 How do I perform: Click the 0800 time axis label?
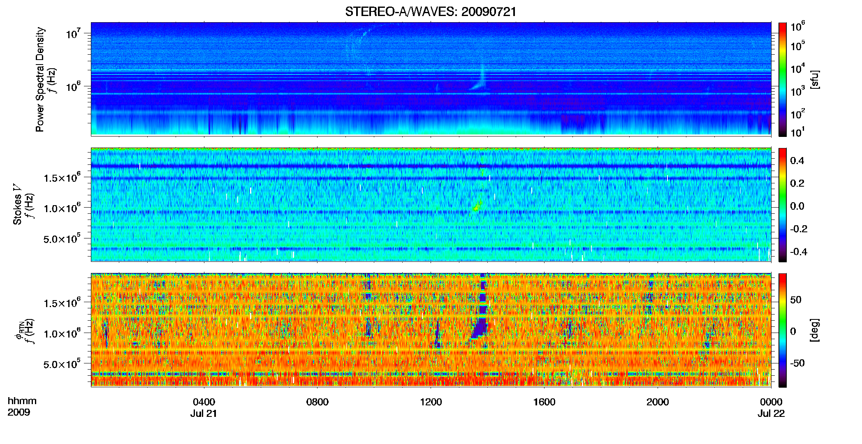[317, 402]
